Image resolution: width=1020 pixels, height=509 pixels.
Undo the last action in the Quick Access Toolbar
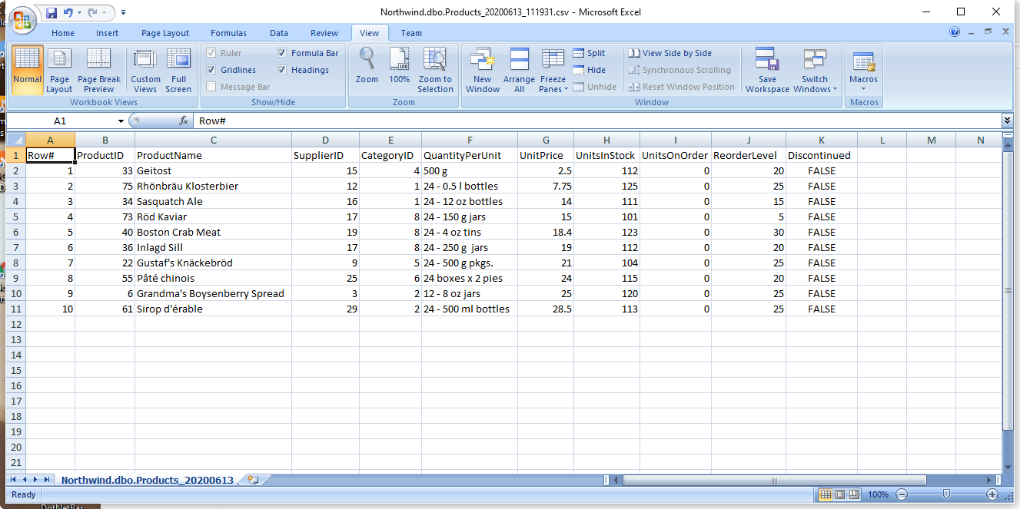click(68, 12)
